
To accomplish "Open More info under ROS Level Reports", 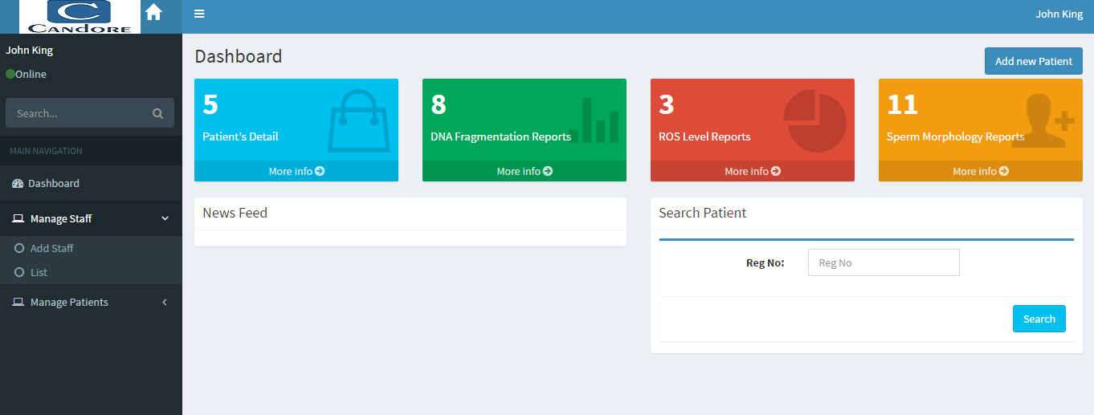I will [752, 171].
